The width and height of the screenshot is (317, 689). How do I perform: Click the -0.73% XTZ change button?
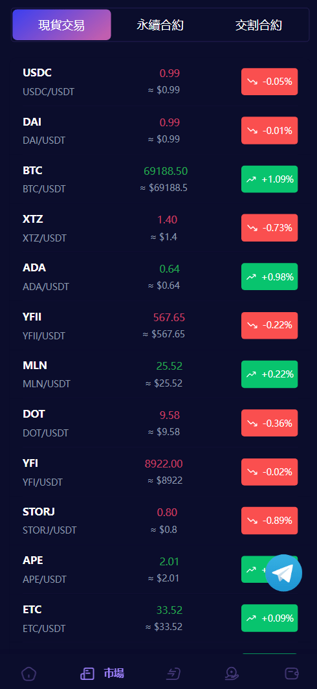[x=270, y=228]
